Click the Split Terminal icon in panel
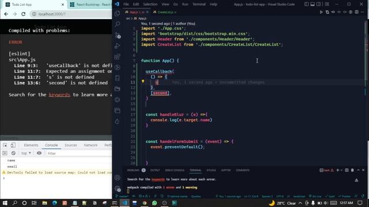This screenshot has height=207, width=369. [347, 170]
